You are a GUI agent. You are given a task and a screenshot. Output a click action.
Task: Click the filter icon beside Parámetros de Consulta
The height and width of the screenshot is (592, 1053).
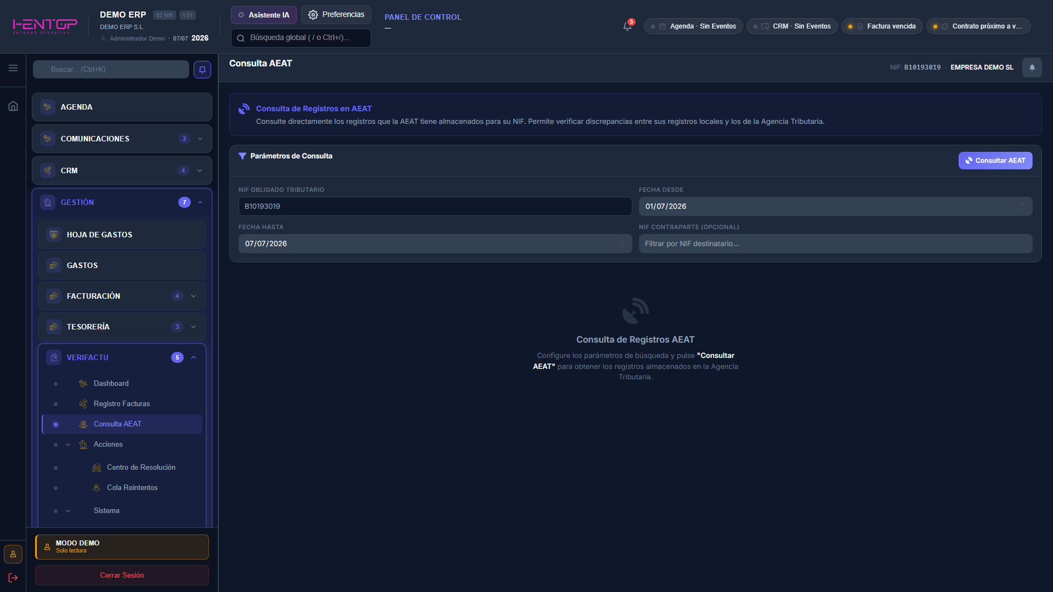pos(242,156)
